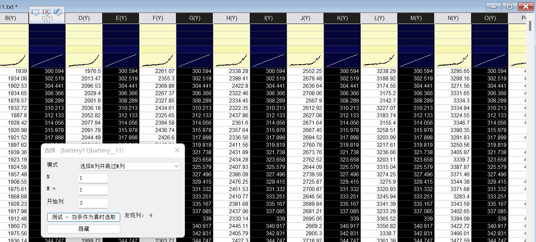
Task: Click the sparkline thumbnail in column F(Y)
Action: (158, 60)
